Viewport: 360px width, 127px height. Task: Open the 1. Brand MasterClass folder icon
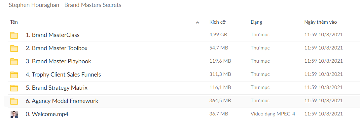tap(14, 35)
